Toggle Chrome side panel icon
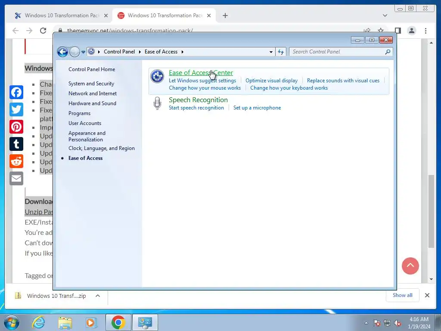441x331 pixels. (398, 31)
